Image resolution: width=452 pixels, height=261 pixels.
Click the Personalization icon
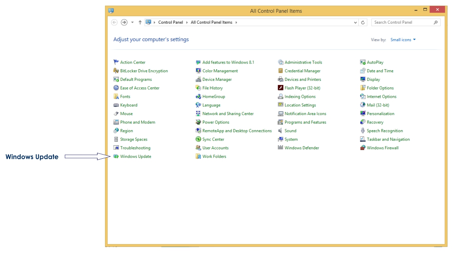click(x=363, y=114)
